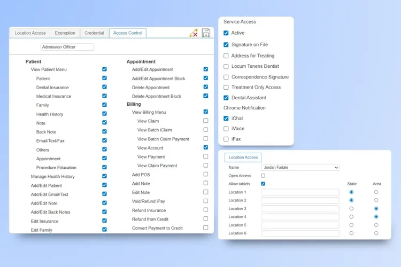Enable Treatment Only Access checkbox
This screenshot has width=401, height=267.
226,88
